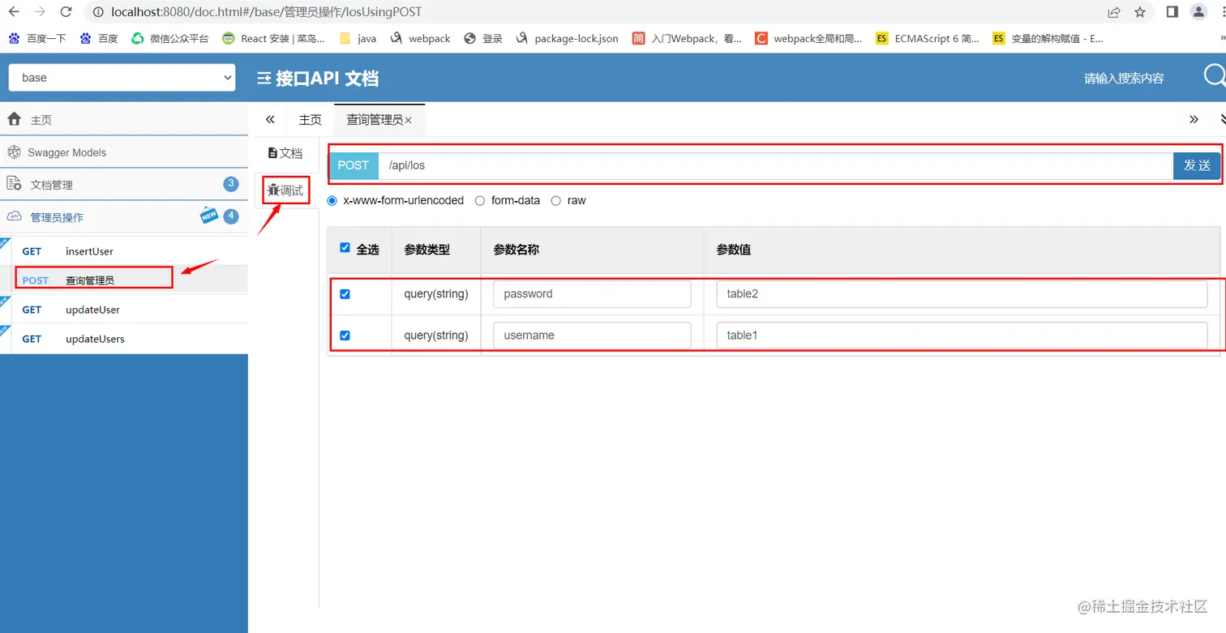This screenshot has height=633, width=1226.
Task: Collapse the 管理员操作 group
Action: pyautogui.click(x=124, y=217)
